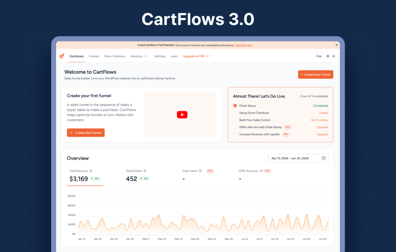Viewport: 396px width, 252px height.
Task: Click the Create your first funnel heading
Action: [x=89, y=96]
